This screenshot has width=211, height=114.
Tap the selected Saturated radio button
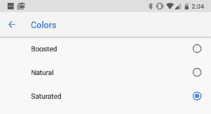(x=197, y=96)
